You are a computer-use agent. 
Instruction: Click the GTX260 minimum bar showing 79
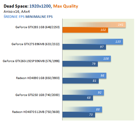pyautogui.click(x=80, y=64)
